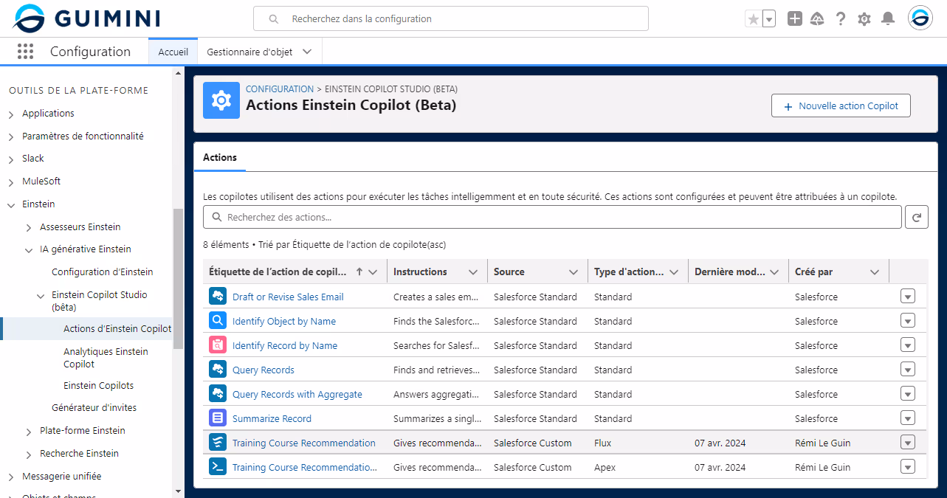Click the Query Records with Aggregate icon
Viewport: 947px width, 498px height.
pyautogui.click(x=217, y=394)
